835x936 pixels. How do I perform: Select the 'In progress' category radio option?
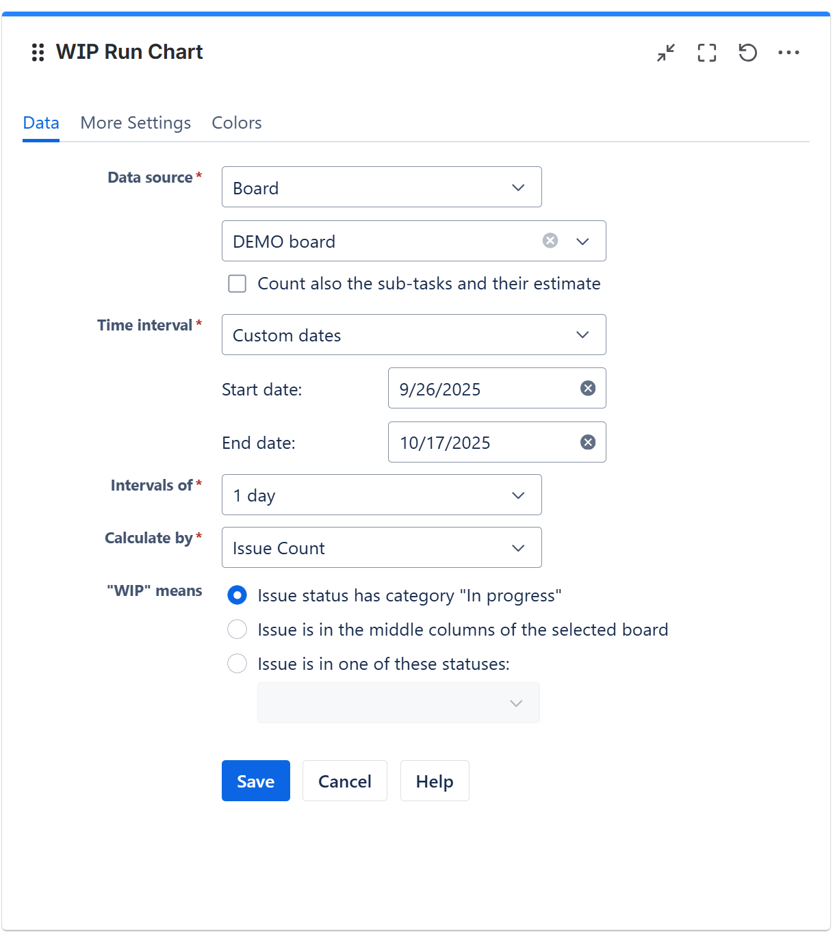pyautogui.click(x=237, y=595)
